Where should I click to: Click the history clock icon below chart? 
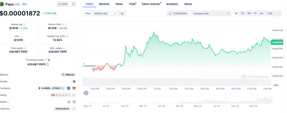[86, 93]
